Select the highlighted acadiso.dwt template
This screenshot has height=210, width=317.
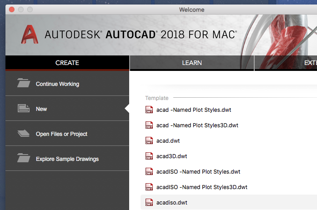[229, 202]
